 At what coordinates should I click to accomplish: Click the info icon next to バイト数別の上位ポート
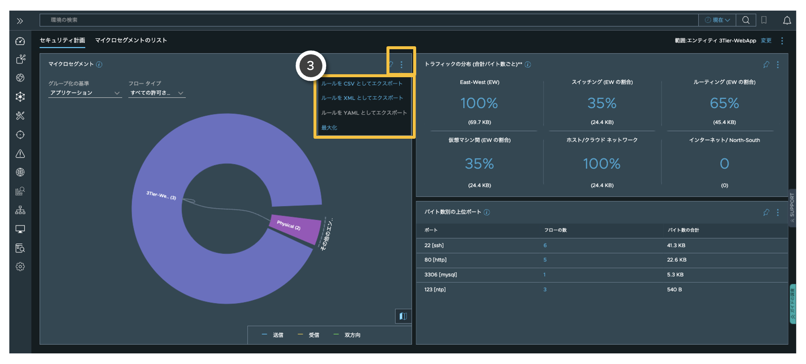point(487,212)
